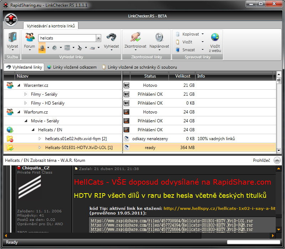Open the Forum people icon menu
The width and height of the screenshot is (285, 249).
(30, 37)
